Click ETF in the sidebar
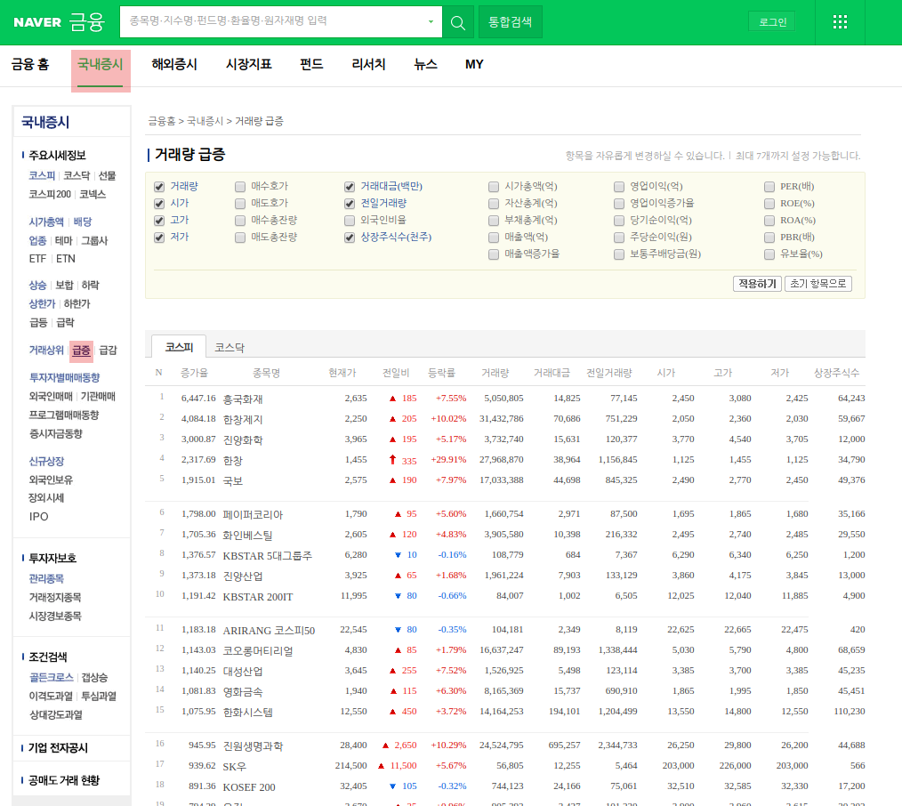This screenshot has height=806, width=902. (x=37, y=259)
